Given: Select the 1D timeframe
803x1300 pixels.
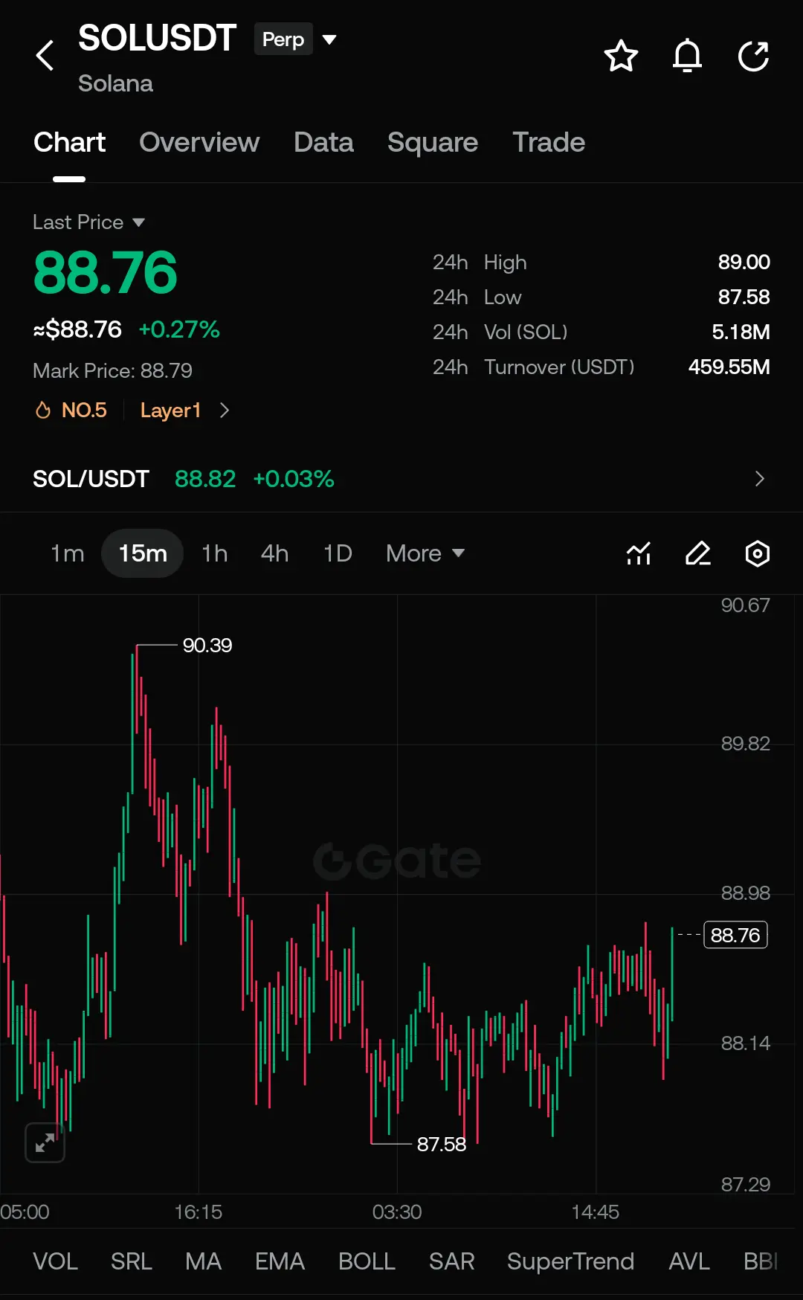Looking at the screenshot, I should tap(338, 553).
